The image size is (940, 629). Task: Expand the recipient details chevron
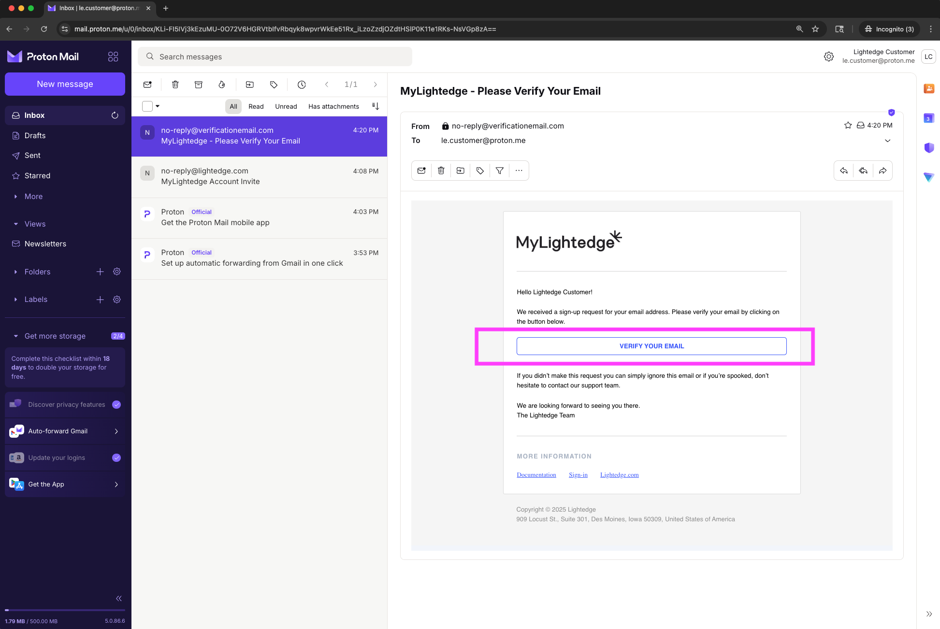(x=888, y=141)
